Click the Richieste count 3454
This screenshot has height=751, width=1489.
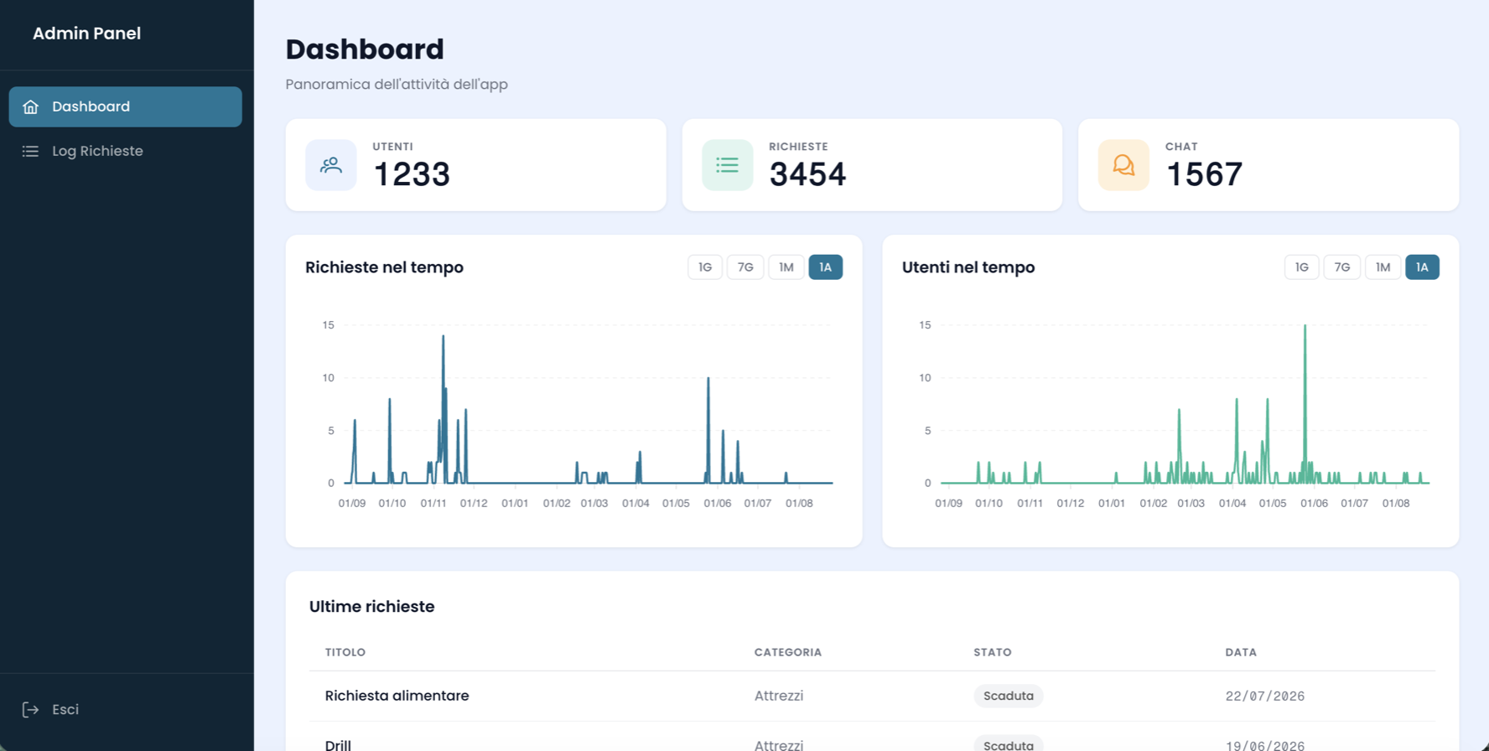tap(807, 174)
